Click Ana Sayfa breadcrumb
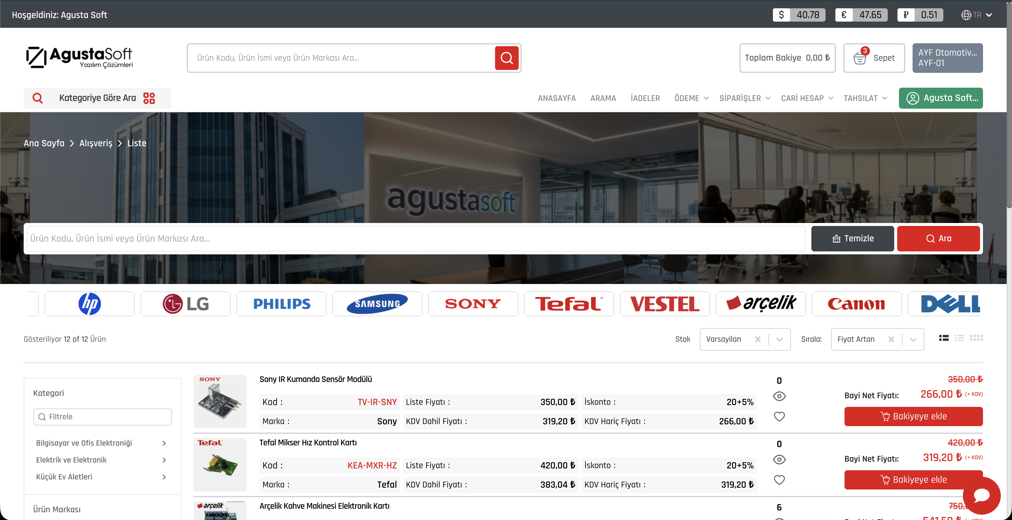Screen dimensions: 1012x520 44,143
